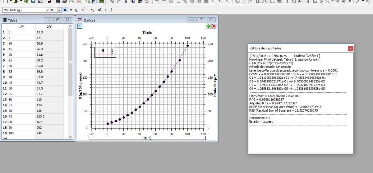
Task: Insert uppercase Greek letter Γ
Action: pos(106,10)
